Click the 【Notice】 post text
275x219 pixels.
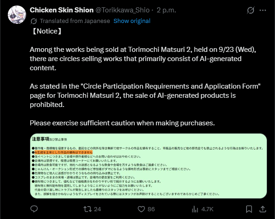click(47, 31)
